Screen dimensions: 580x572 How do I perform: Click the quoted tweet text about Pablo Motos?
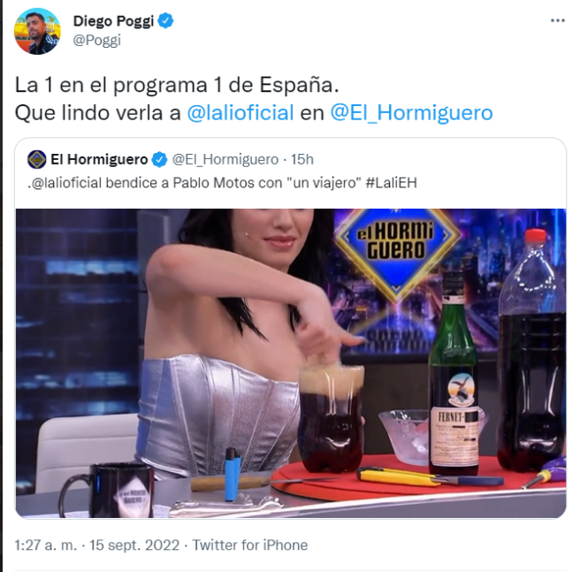222,183
